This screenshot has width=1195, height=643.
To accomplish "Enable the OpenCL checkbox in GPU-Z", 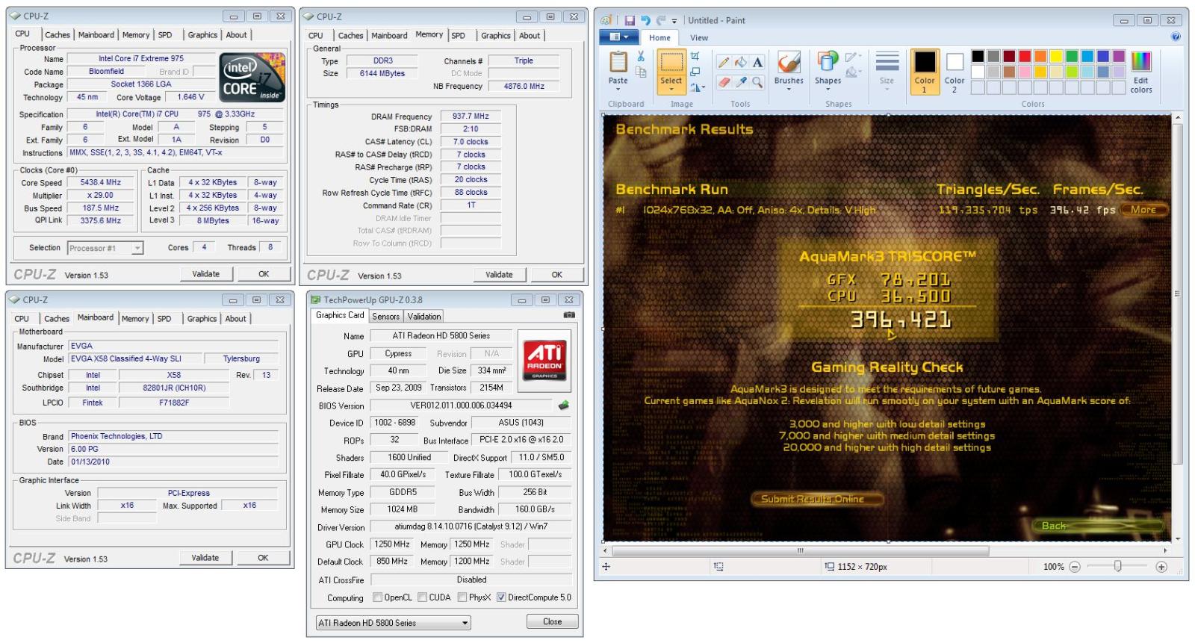I will pos(377,597).
